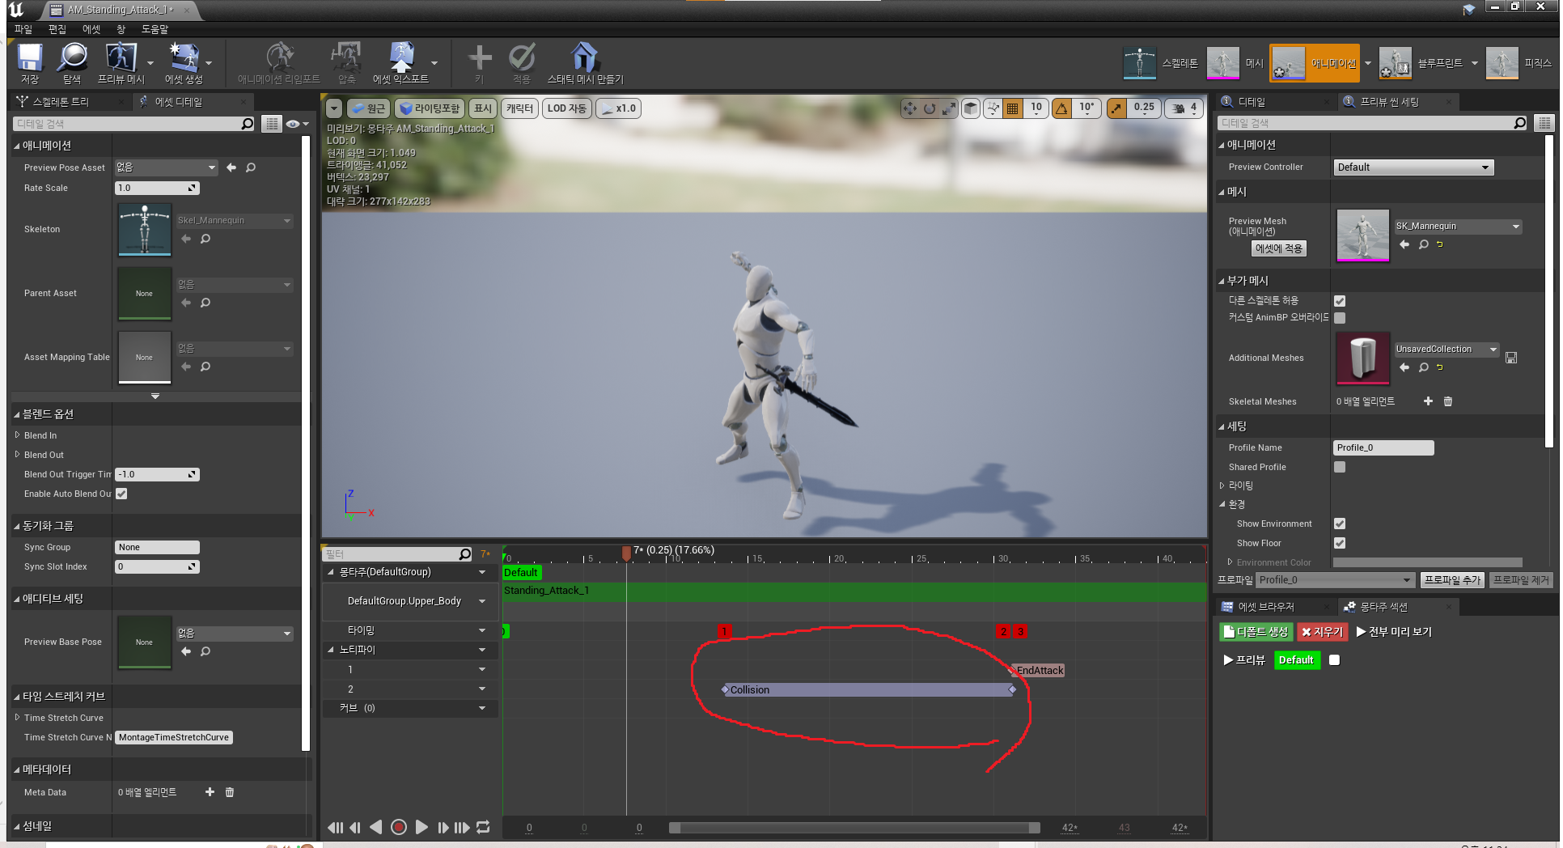This screenshot has width=1563, height=848.
Task: Jump to the start of timeline
Action: pyautogui.click(x=335, y=827)
